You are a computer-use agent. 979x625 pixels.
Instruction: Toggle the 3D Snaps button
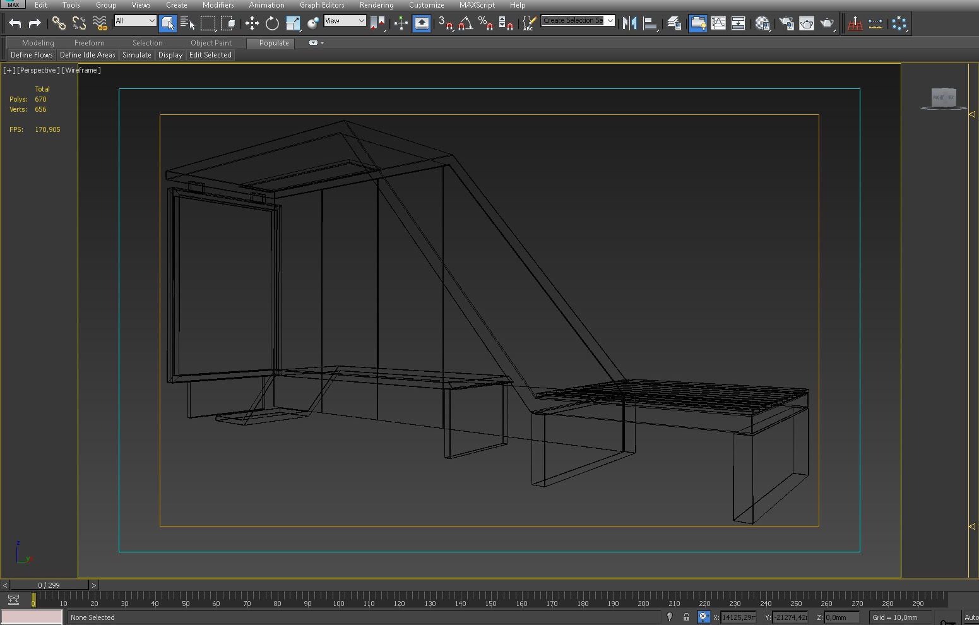click(446, 23)
